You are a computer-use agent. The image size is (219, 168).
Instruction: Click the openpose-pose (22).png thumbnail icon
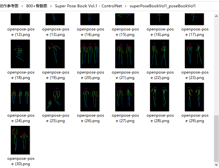(x=160, y=54)
